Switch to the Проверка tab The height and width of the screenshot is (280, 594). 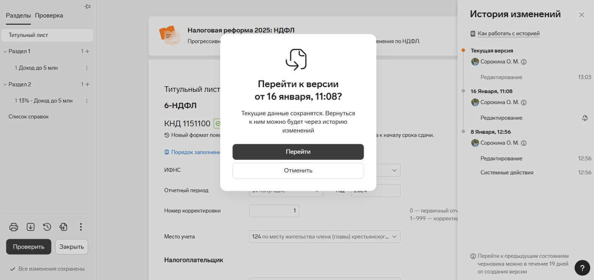(49, 16)
